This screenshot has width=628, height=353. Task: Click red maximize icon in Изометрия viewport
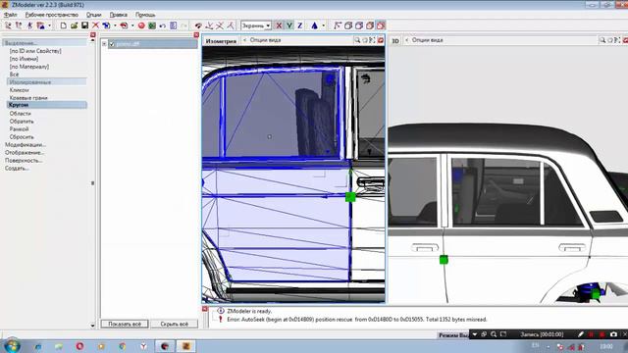tap(381, 40)
